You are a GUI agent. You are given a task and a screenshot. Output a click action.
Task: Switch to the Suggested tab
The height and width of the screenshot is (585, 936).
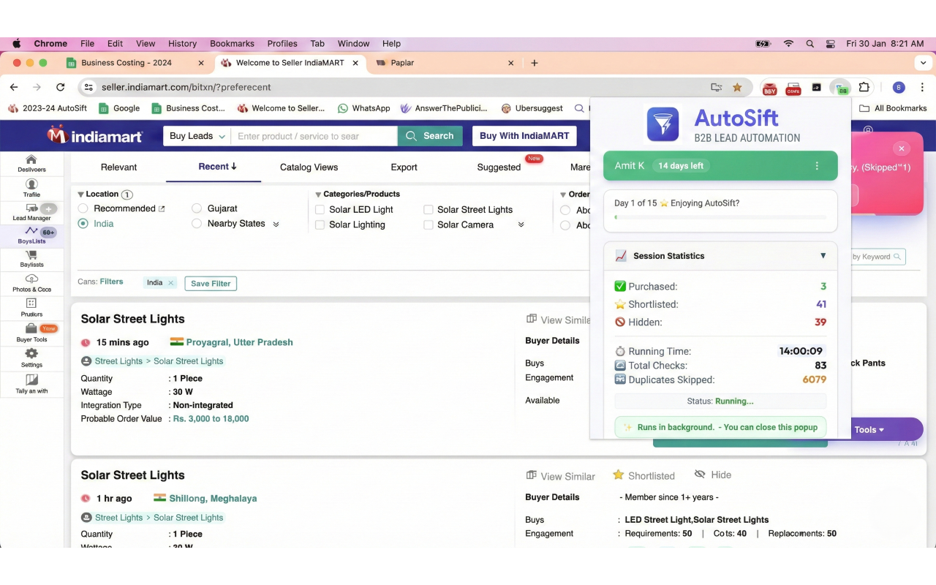tap(499, 167)
